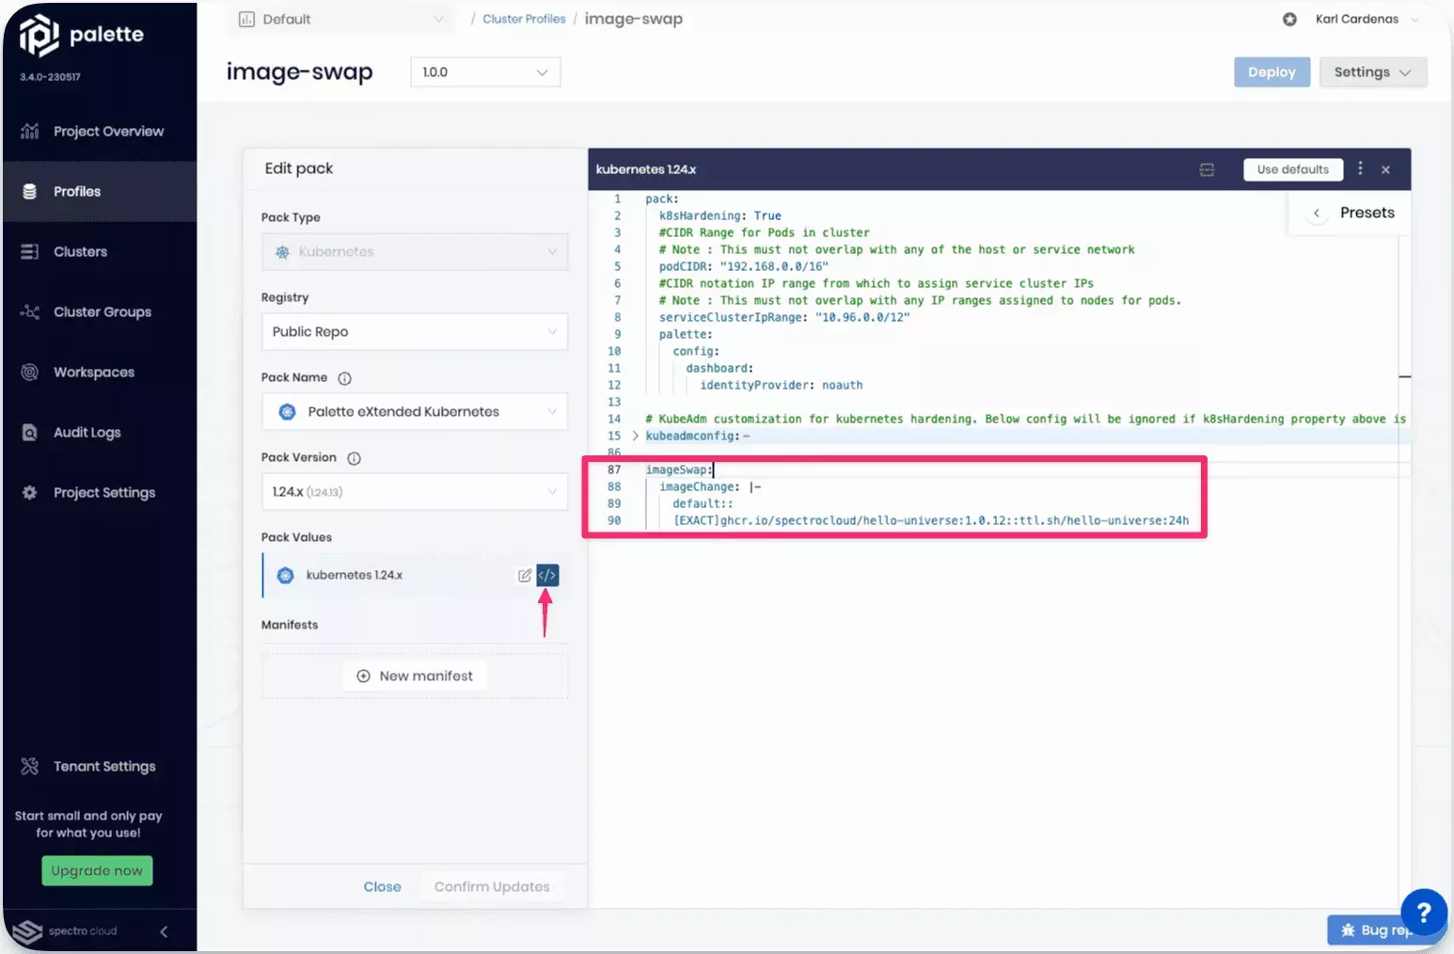The image size is (1454, 954).
Task: Expand the editor to fullscreen view
Action: coord(1207,169)
